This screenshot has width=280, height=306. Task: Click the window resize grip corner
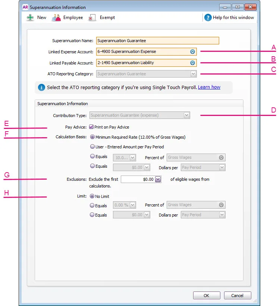(255, 301)
